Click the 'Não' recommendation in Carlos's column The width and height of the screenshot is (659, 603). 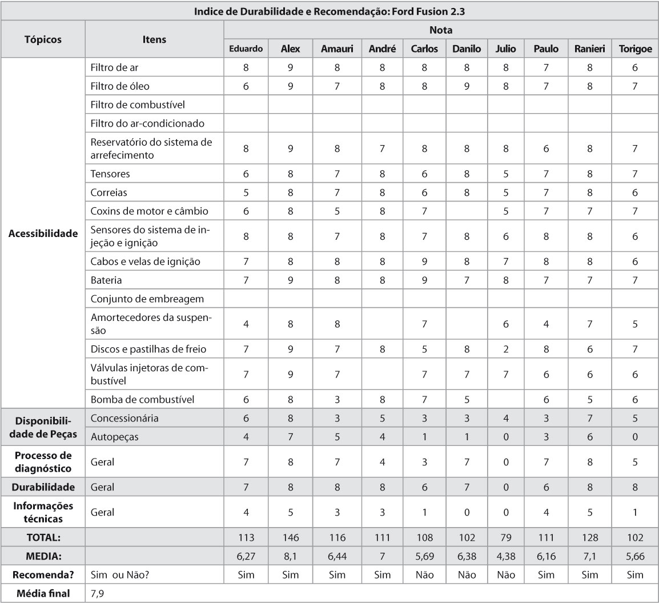pyautogui.click(x=424, y=575)
